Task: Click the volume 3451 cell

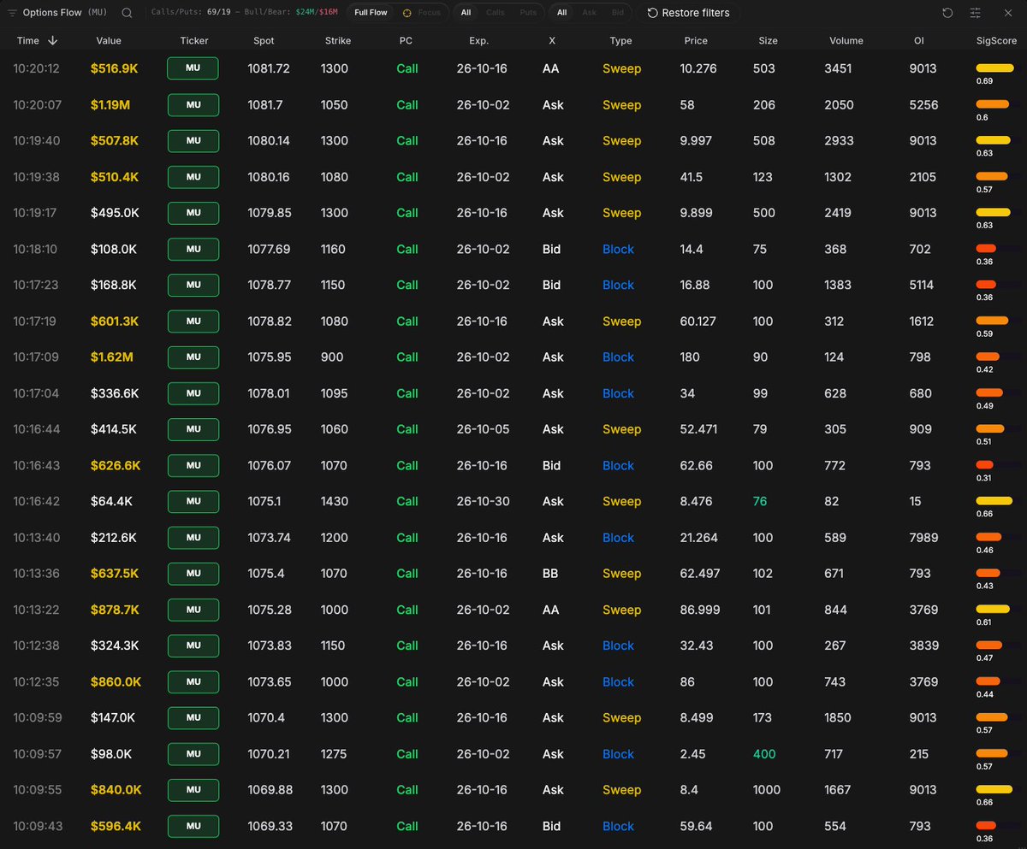Action: coord(838,68)
